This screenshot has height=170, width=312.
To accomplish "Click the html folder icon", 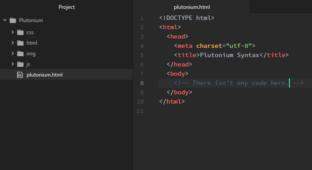I will tap(20, 43).
